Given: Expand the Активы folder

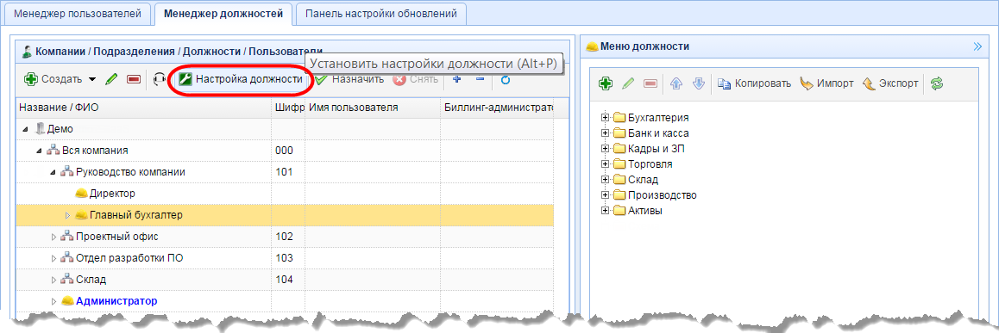Looking at the screenshot, I should (x=606, y=211).
